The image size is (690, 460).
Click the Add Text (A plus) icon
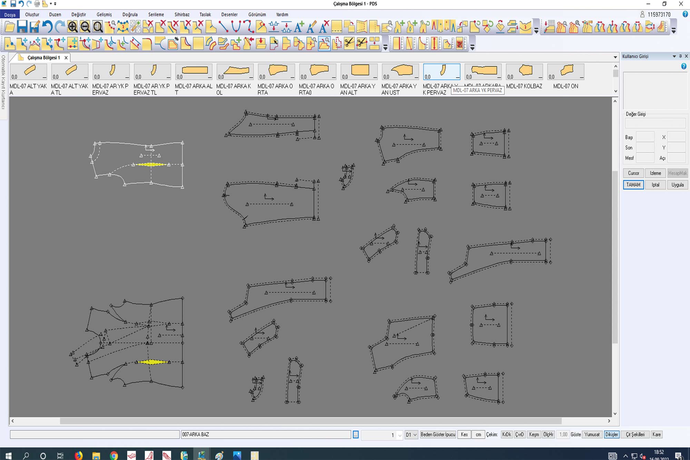[x=299, y=27]
